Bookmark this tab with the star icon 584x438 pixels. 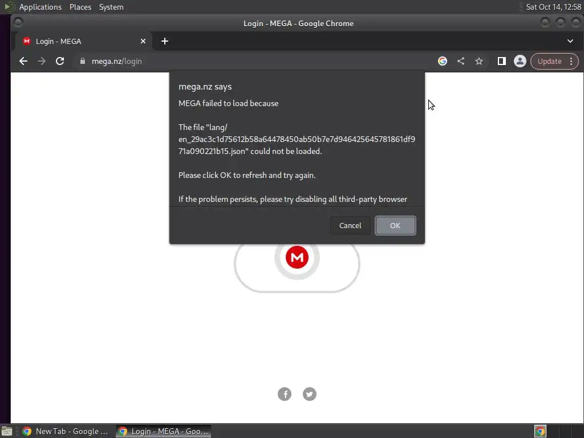(x=479, y=61)
